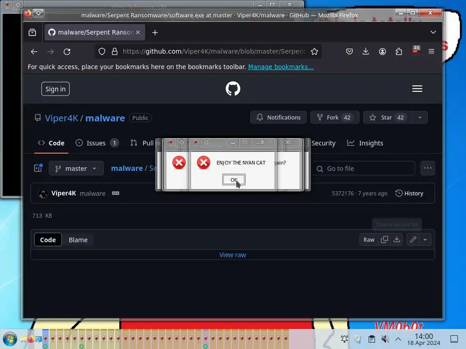This screenshot has height=349, width=466.
Task: Click the View raw link
Action: point(233,255)
